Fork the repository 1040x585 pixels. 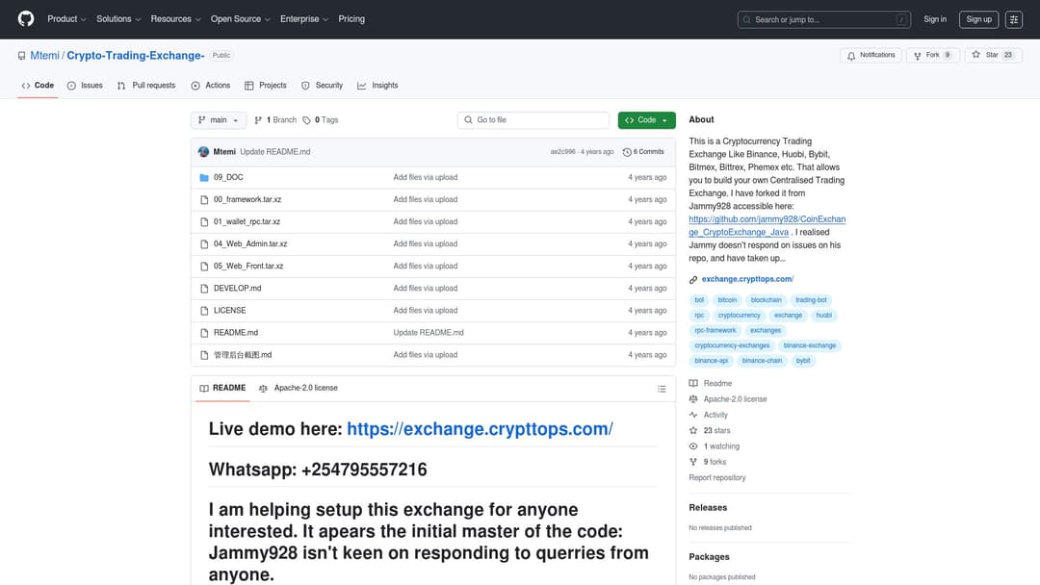(x=932, y=55)
